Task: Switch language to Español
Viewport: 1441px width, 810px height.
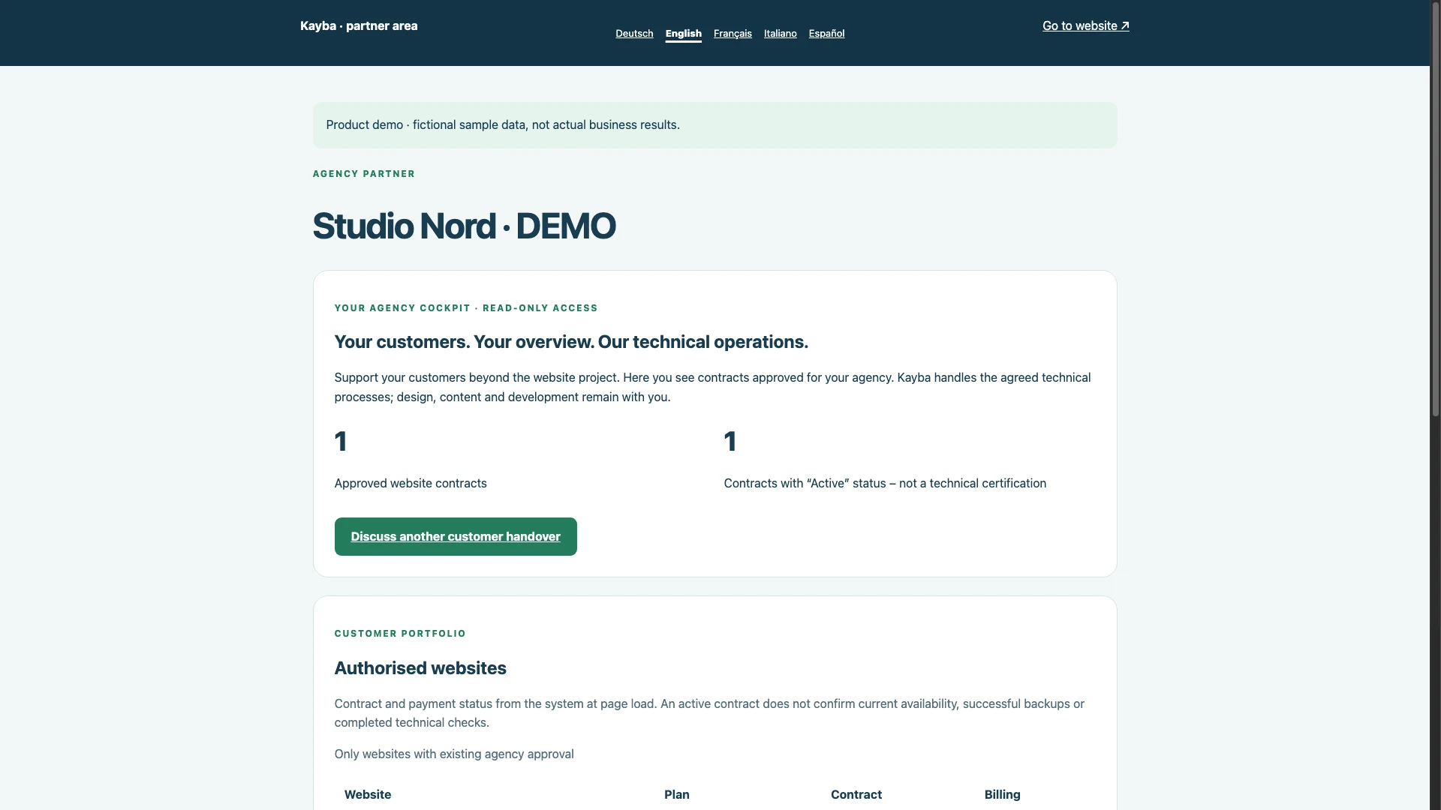Action: 826,34
